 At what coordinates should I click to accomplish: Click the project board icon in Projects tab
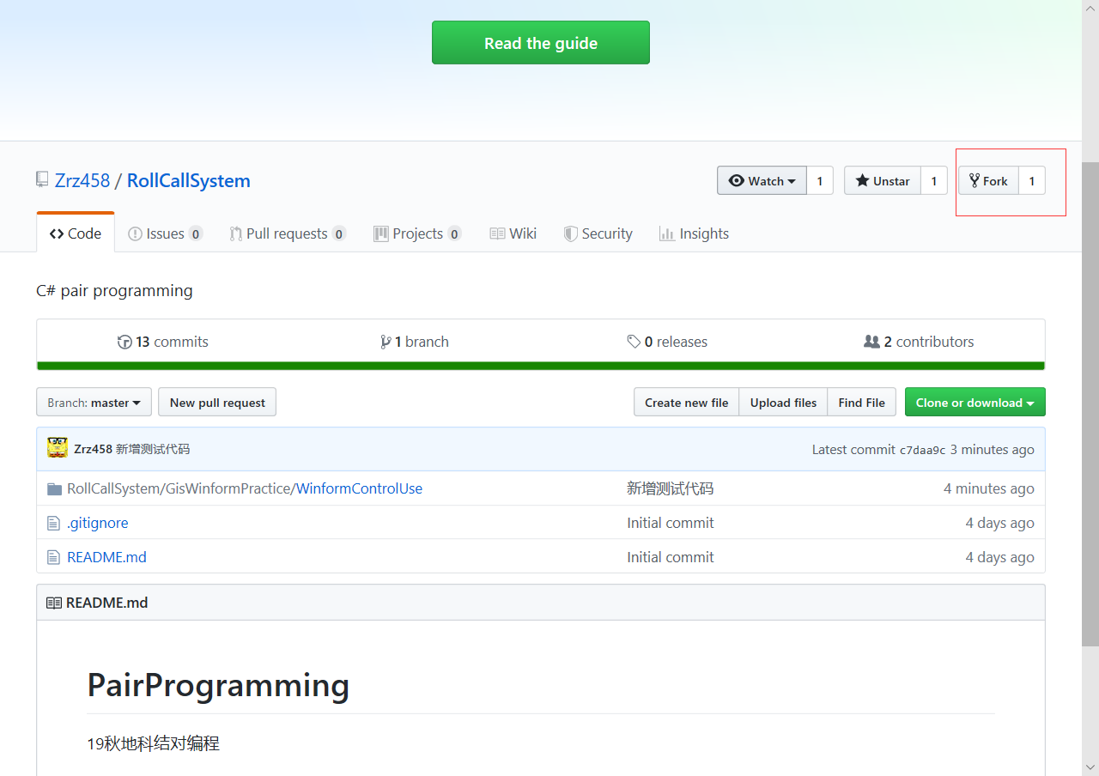(x=381, y=233)
